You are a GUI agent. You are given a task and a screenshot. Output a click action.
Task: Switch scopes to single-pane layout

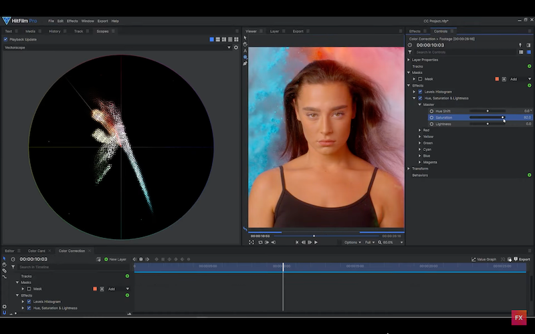point(211,39)
